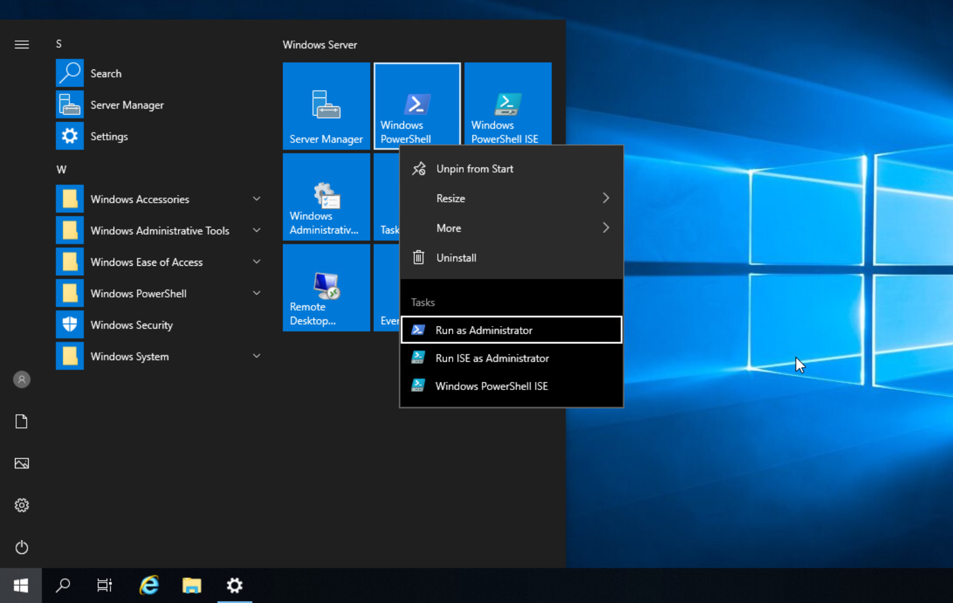Open the Settings gear in Start rail

point(22,506)
